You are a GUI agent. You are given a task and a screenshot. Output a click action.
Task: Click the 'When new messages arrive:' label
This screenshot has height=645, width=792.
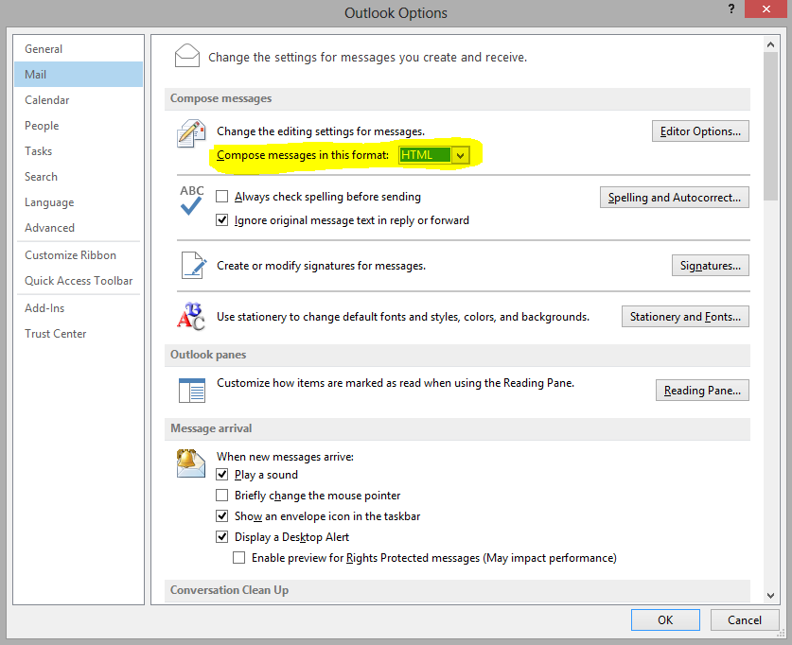click(x=285, y=456)
